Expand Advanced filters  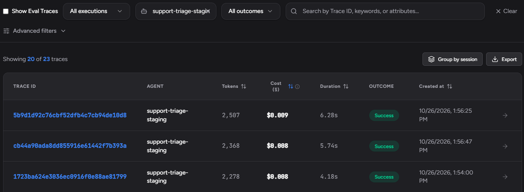click(x=34, y=31)
